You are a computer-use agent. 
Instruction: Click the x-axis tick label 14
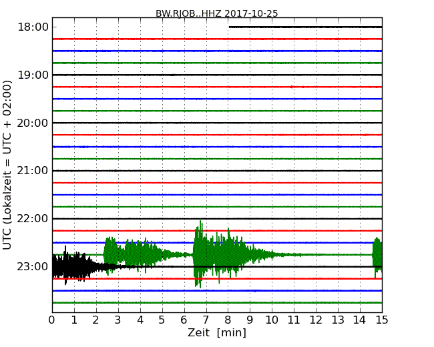pyautogui.click(x=360, y=320)
